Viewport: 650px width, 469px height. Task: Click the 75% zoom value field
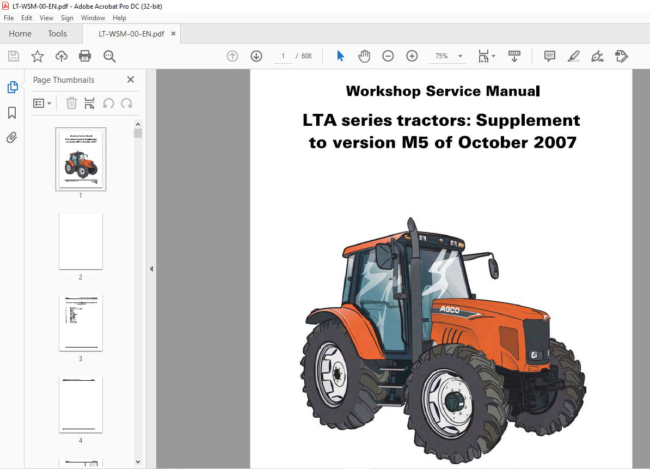(442, 56)
